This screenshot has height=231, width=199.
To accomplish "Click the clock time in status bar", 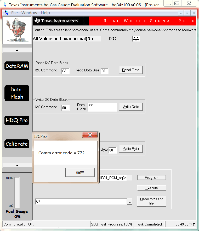I will click(185, 224).
